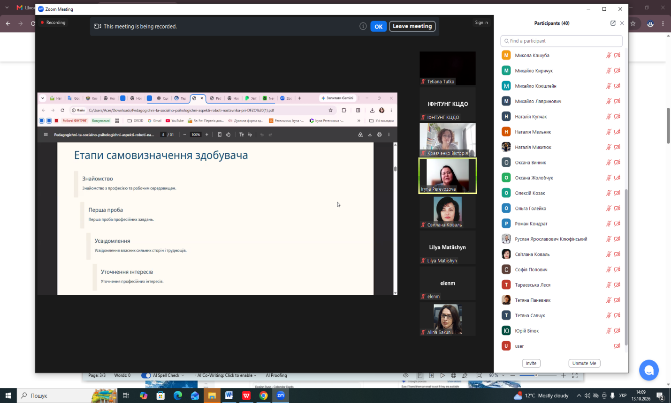Select Tetiana Tutko's video tile
This screenshot has width=671, height=403.
click(x=448, y=68)
